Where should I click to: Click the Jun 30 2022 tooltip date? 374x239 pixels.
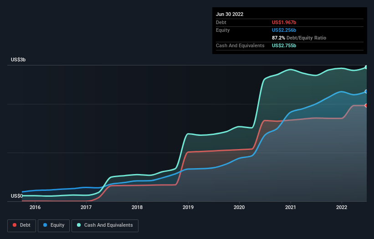click(230, 14)
